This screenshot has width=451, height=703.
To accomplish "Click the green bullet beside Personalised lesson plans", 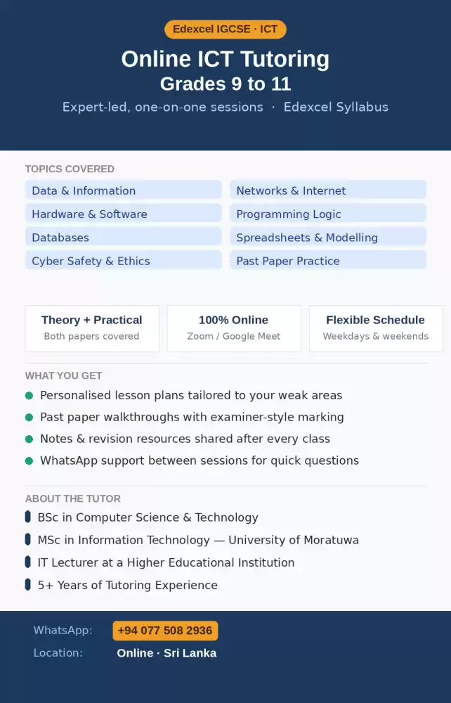I will click(29, 395).
